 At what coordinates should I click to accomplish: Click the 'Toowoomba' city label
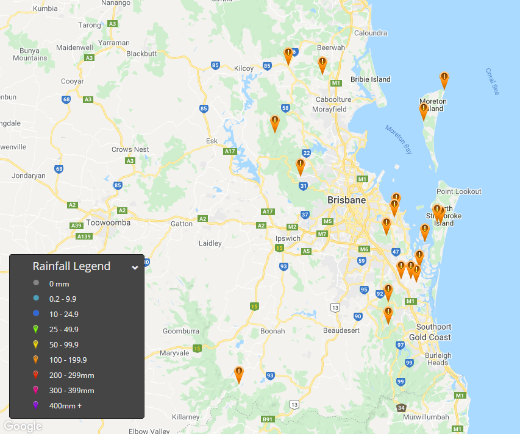coord(108,223)
